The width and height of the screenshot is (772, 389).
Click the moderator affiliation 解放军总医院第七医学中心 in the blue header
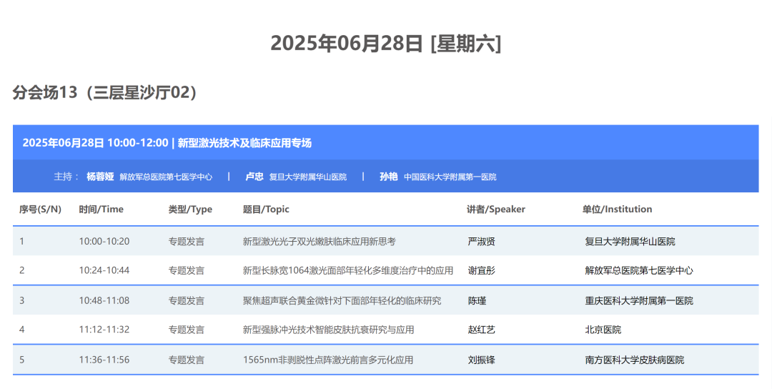point(166,177)
